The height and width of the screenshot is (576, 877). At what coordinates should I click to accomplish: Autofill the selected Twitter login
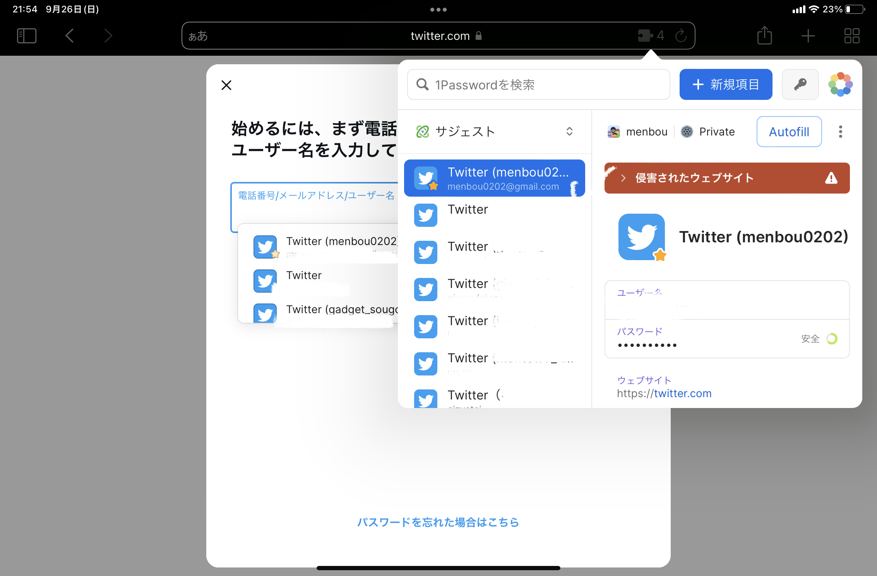(789, 132)
